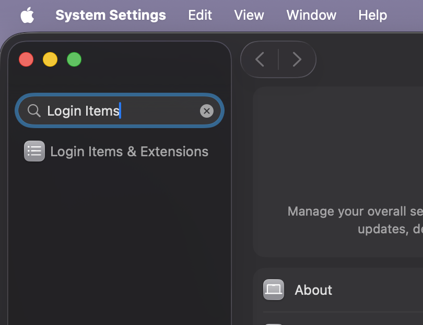Click the green full-screen button
Image resolution: width=423 pixels, height=325 pixels.
click(x=74, y=59)
